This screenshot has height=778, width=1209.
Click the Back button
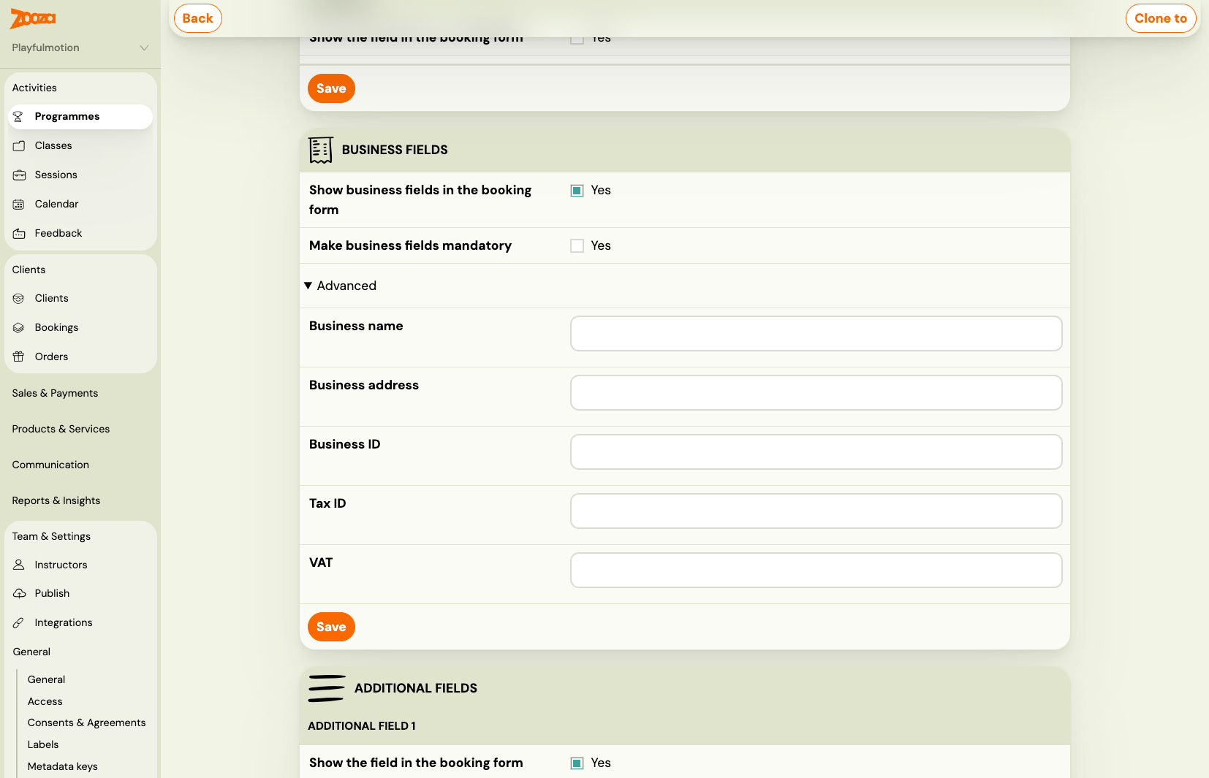click(198, 18)
